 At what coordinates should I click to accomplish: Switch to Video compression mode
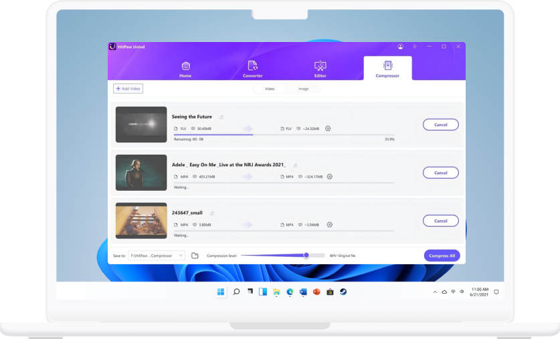coord(270,89)
